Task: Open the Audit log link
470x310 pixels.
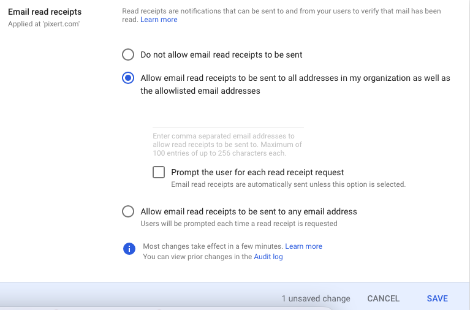Action: coord(268,257)
